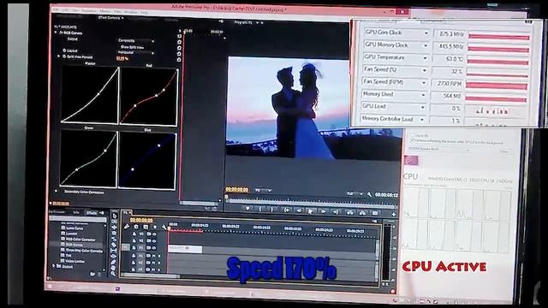The height and width of the screenshot is (308, 548).
Task: Play the sequence in Program monitor
Action: click(x=311, y=211)
